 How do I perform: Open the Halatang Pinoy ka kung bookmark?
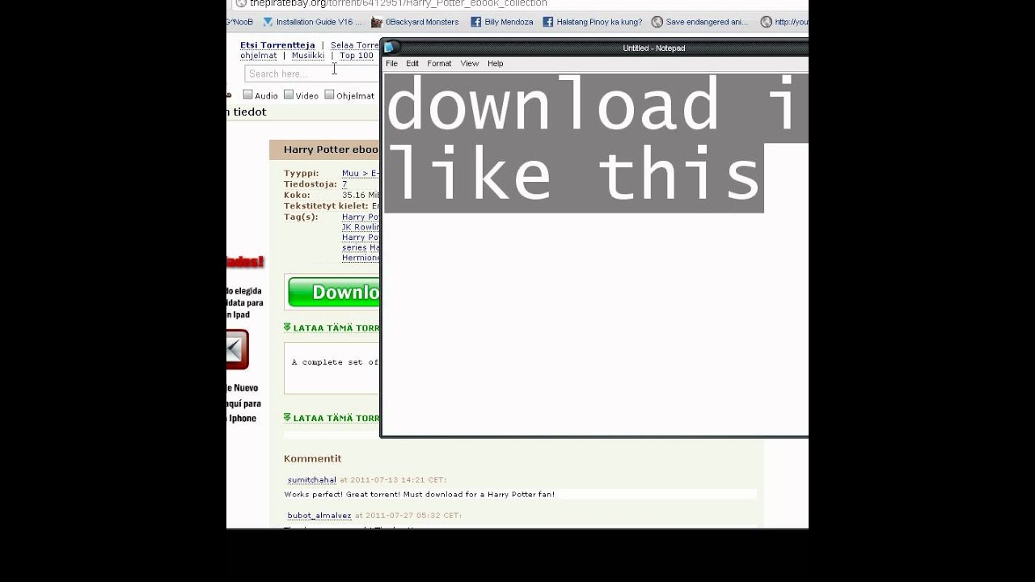tap(592, 22)
